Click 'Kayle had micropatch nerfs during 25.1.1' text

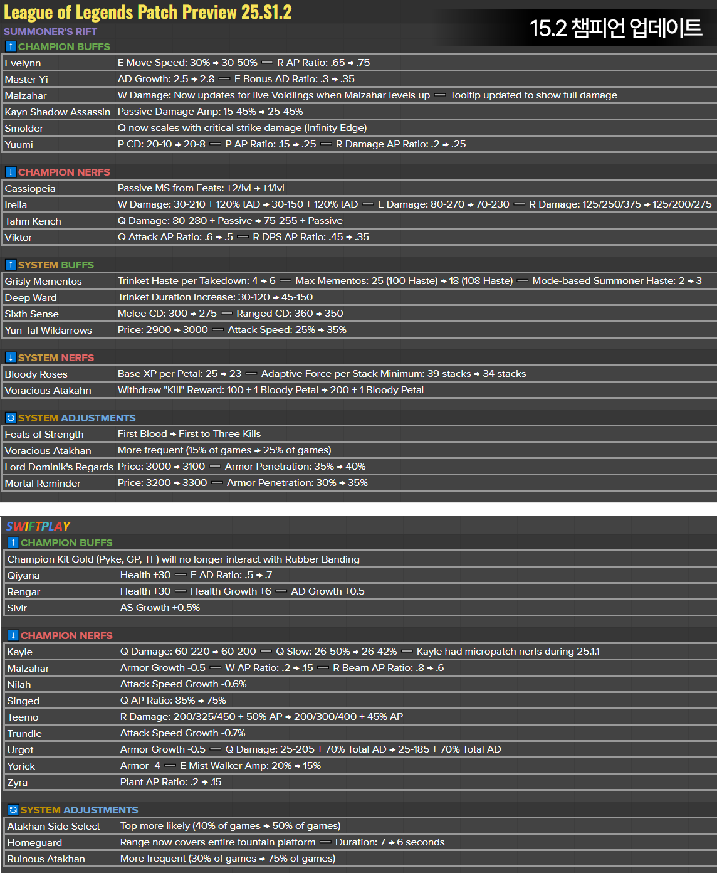tap(508, 652)
